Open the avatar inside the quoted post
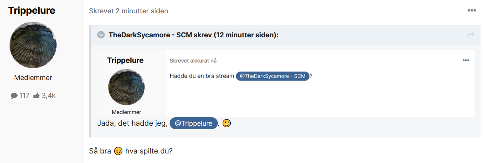This screenshot has height=163, width=484. 126,87
